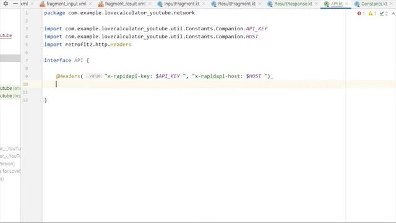This screenshot has width=396, height=223.
Task: Click the InputFragment.kt Kotlin class icon
Action: [x=160, y=4]
